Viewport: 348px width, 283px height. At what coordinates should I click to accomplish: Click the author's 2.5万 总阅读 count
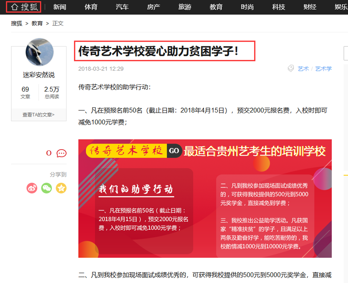[52, 92]
